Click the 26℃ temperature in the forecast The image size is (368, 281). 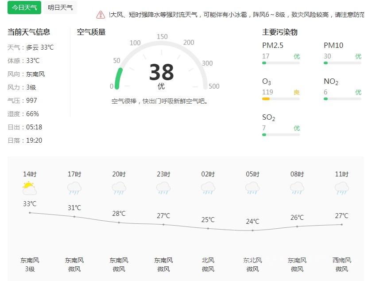click(x=297, y=218)
